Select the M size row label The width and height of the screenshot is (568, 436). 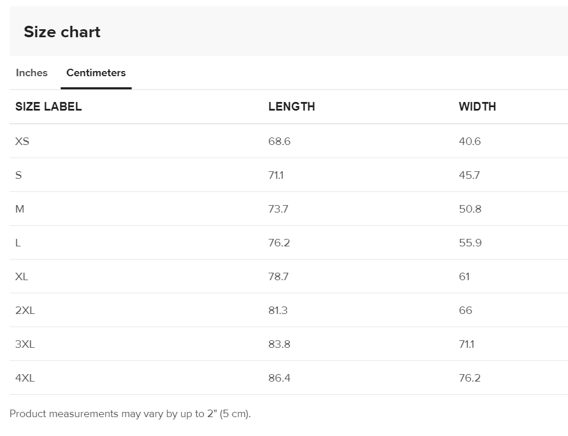click(x=20, y=209)
